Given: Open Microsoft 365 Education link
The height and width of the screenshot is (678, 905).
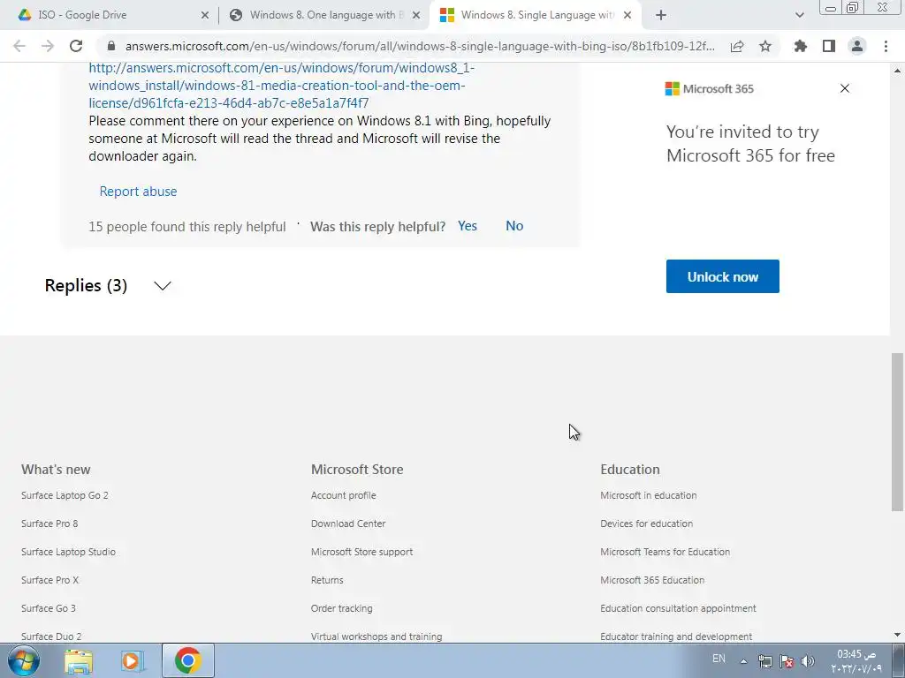Looking at the screenshot, I should [652, 580].
